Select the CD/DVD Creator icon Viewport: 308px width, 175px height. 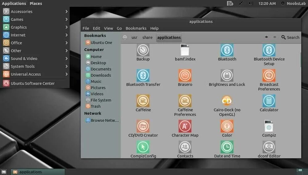tap(143, 126)
